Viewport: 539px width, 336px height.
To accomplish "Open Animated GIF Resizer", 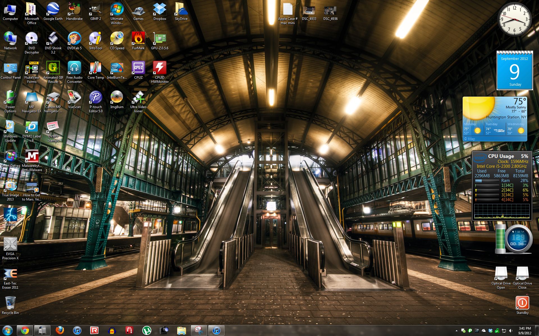I will (x=53, y=72).
